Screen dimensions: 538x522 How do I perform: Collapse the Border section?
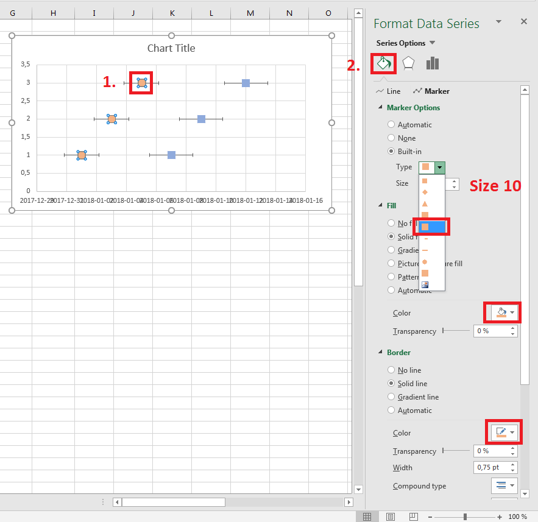380,352
